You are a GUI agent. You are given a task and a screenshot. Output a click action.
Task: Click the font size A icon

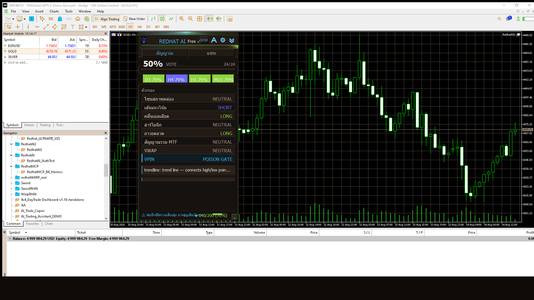tap(214, 40)
